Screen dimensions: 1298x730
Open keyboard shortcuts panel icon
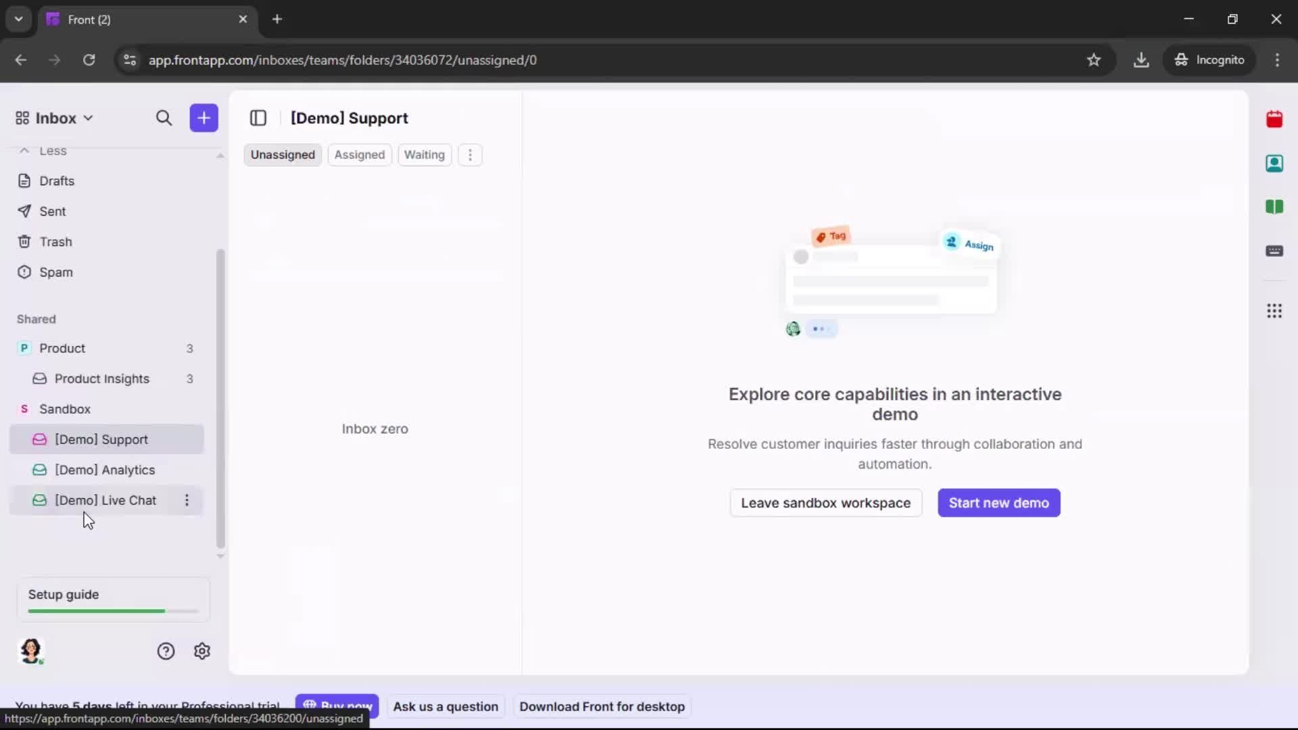(x=1275, y=251)
